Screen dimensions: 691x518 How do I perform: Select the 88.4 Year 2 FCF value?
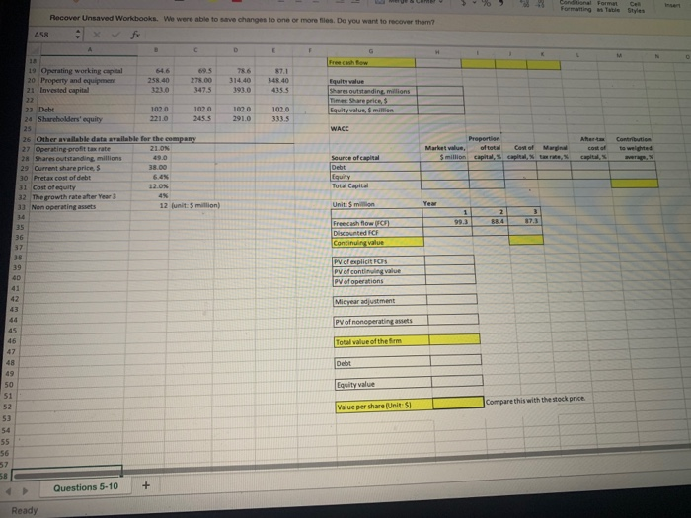(490, 221)
